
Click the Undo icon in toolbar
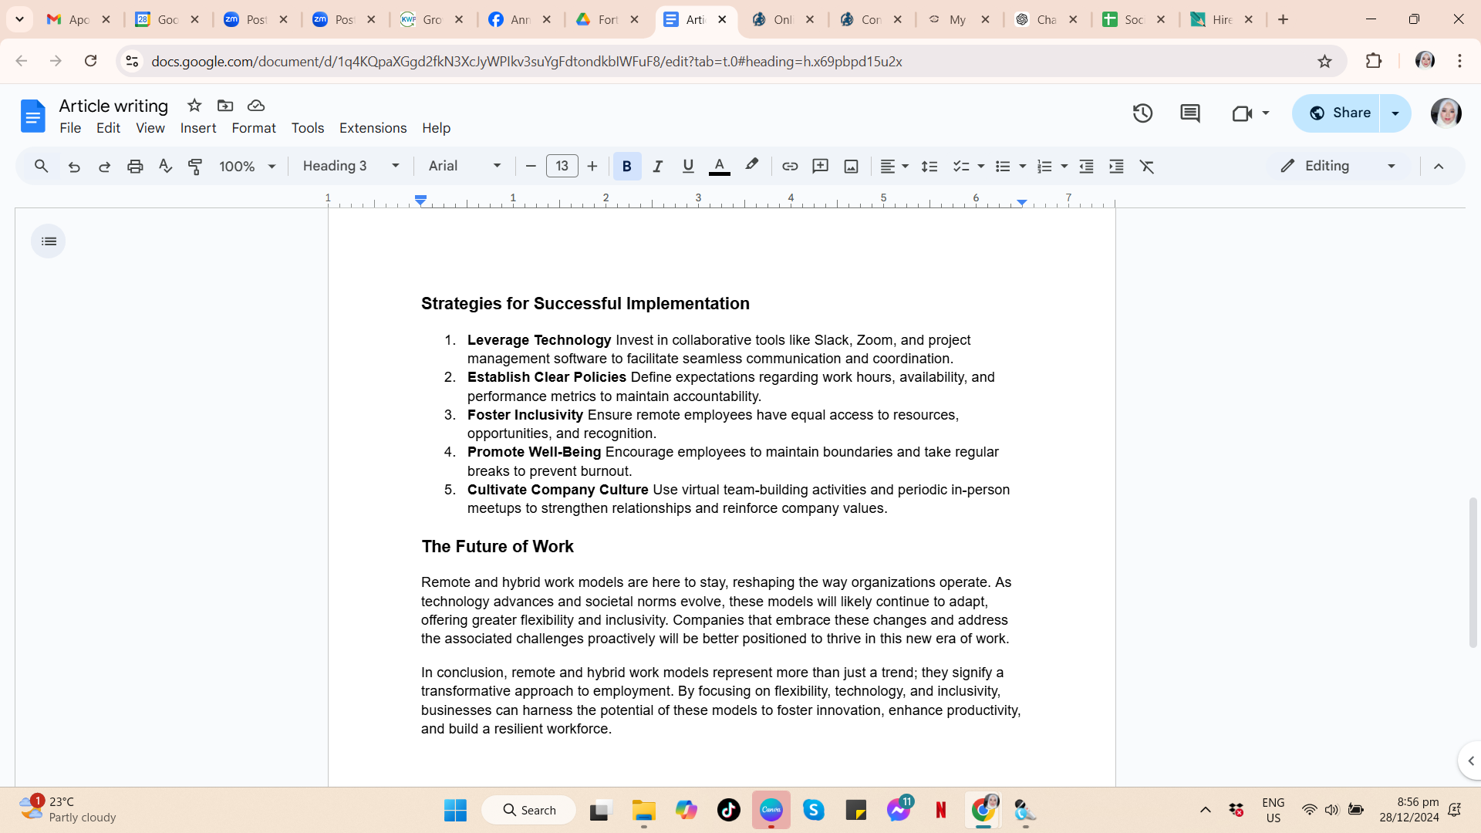(x=74, y=167)
